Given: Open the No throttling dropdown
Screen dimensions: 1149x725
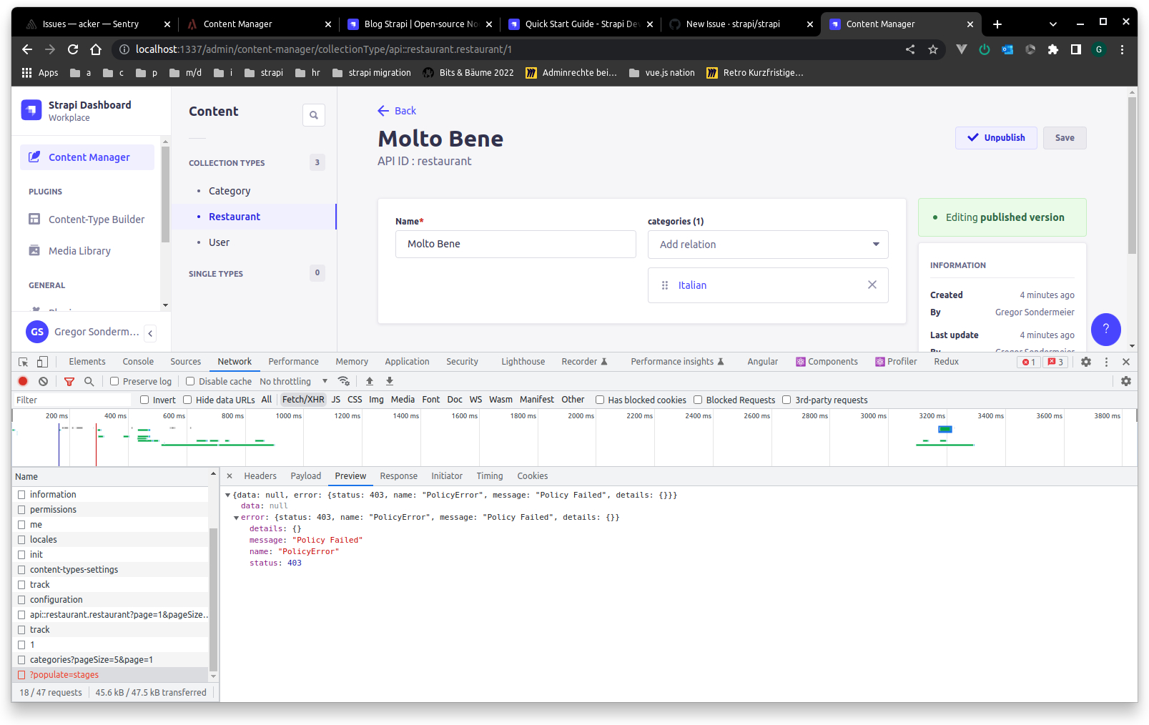Looking at the screenshot, I should tap(289, 381).
